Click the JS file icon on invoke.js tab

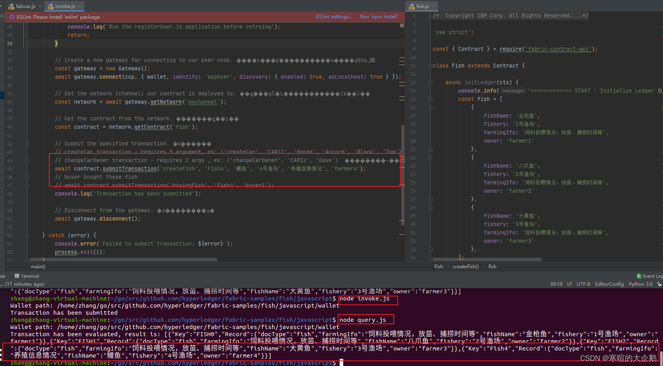(51, 6)
